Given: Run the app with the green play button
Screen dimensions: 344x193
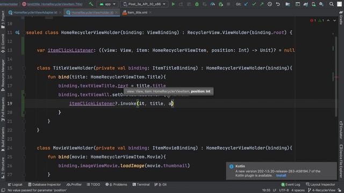Looking at the screenshot, I should (x=173, y=4).
